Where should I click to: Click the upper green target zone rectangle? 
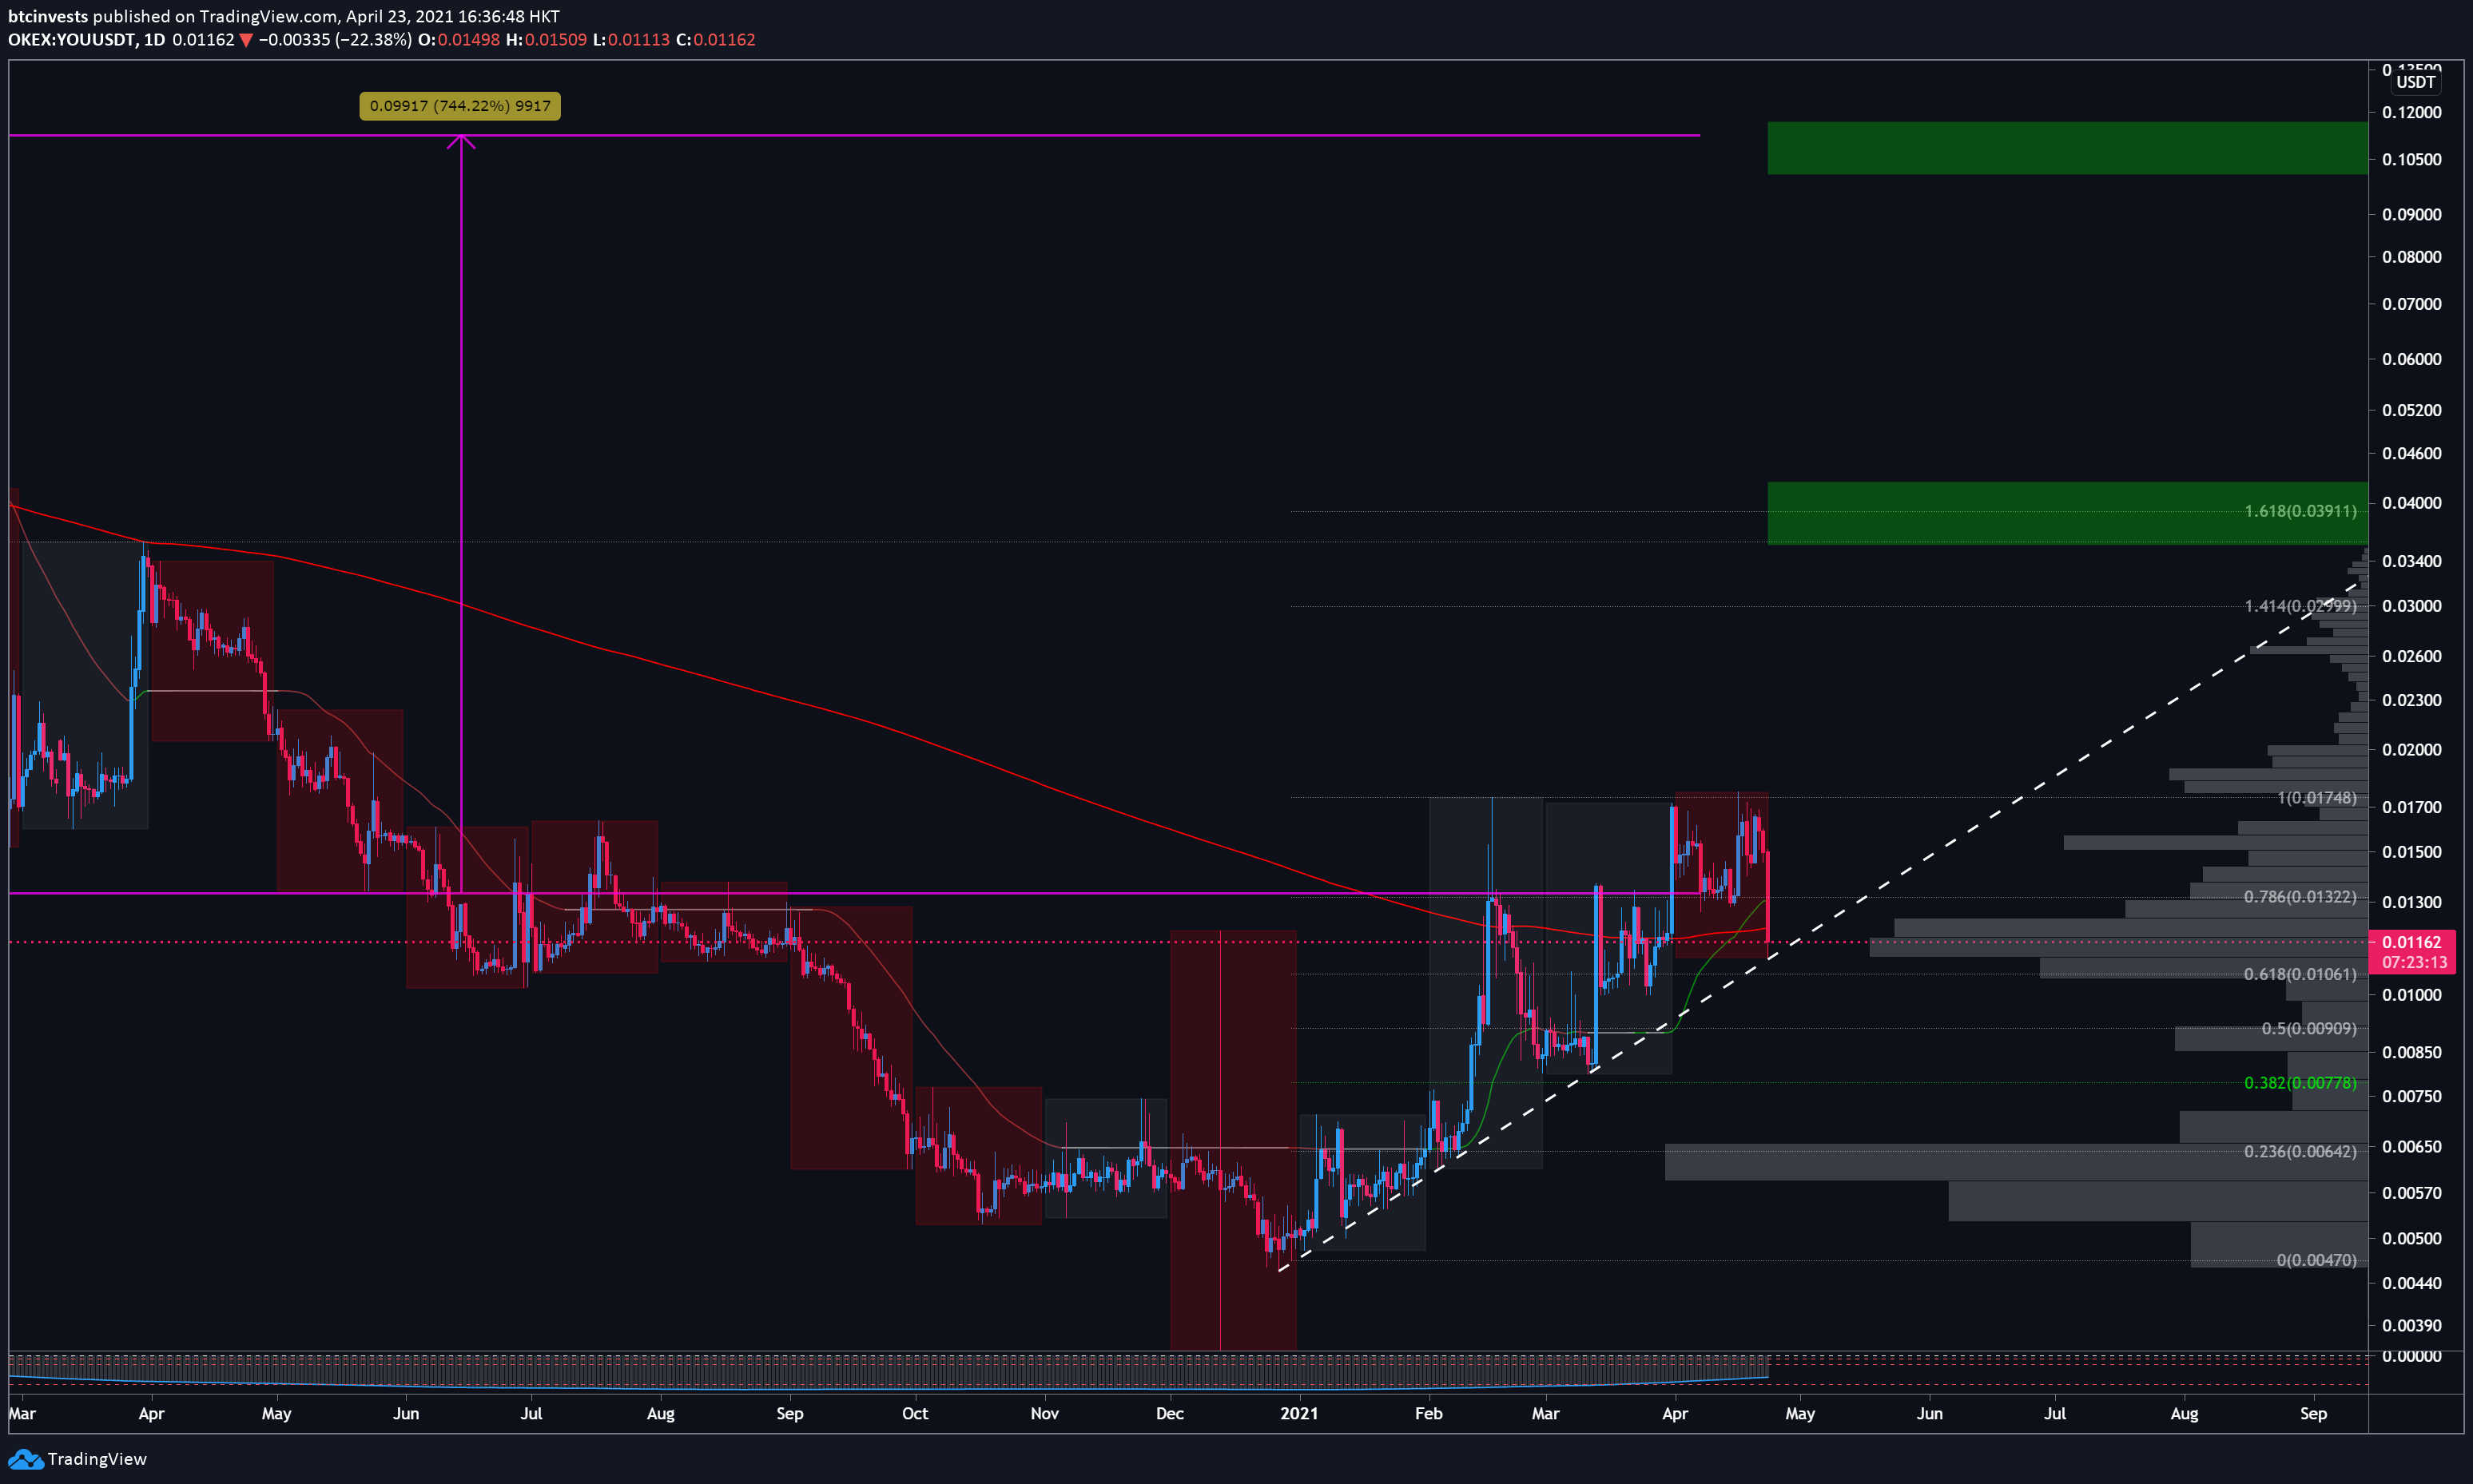pos(2067,148)
